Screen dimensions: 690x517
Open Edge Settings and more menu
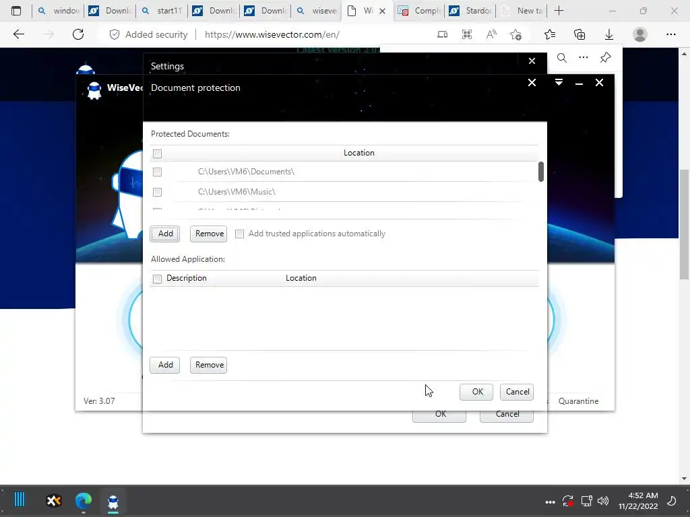pos(670,34)
